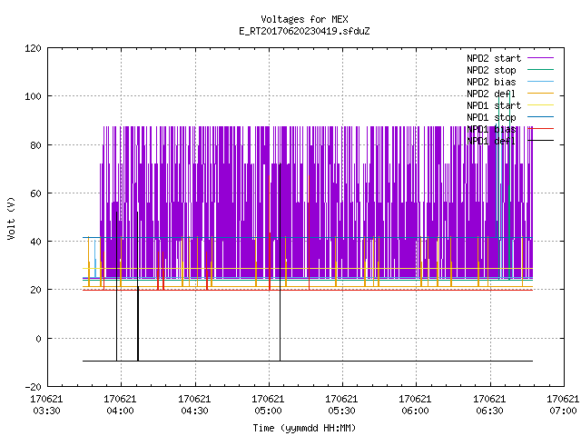Click the 'NPD2 stop' legend label

491,70
